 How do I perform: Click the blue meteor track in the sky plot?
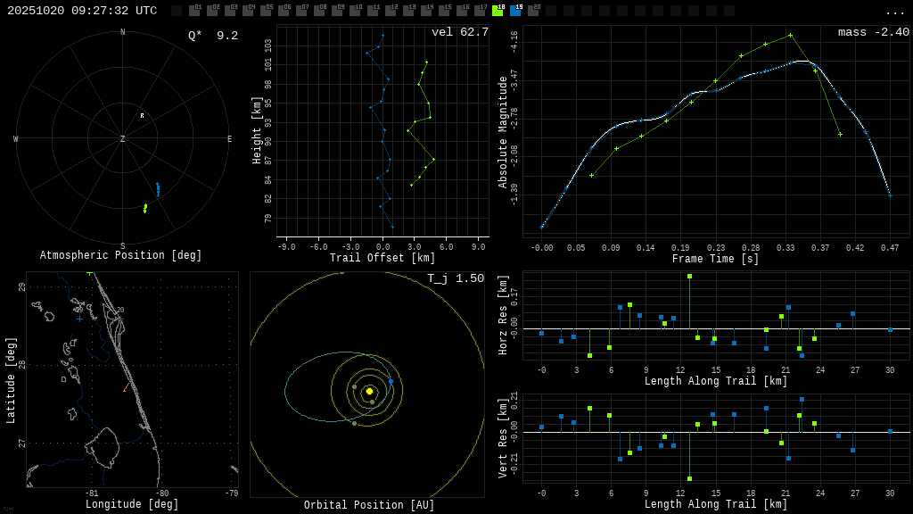pos(158,188)
